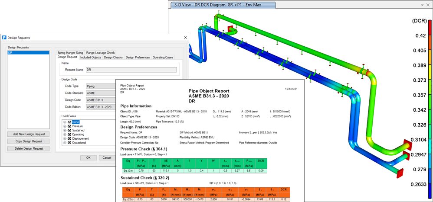Toggle the None load case checkbox
The width and height of the screenshot is (433, 202).
(x=69, y=122)
